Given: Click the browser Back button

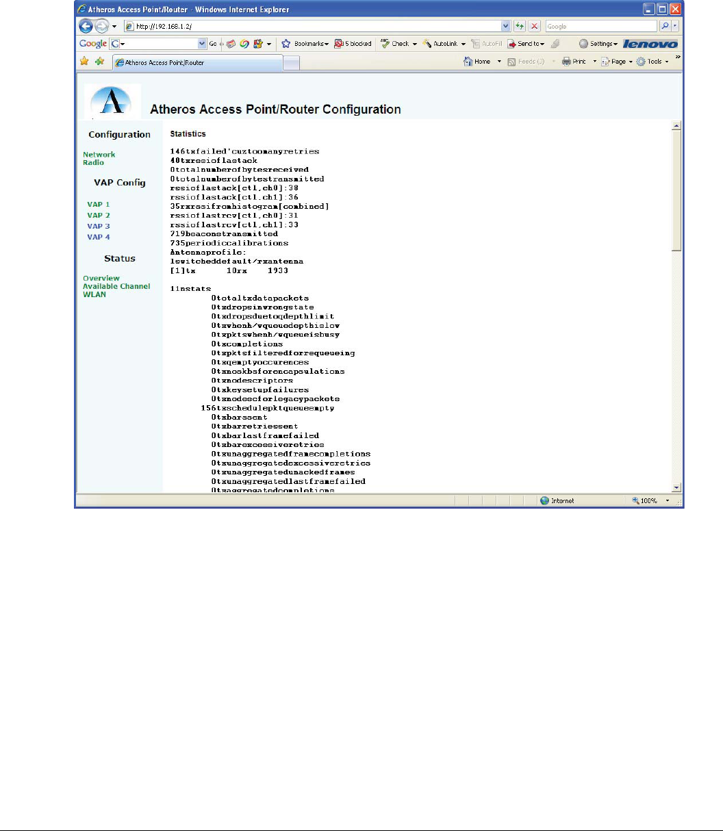Looking at the screenshot, I should coord(86,26).
